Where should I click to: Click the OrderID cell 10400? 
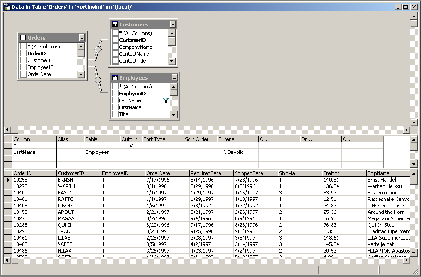tap(35, 193)
